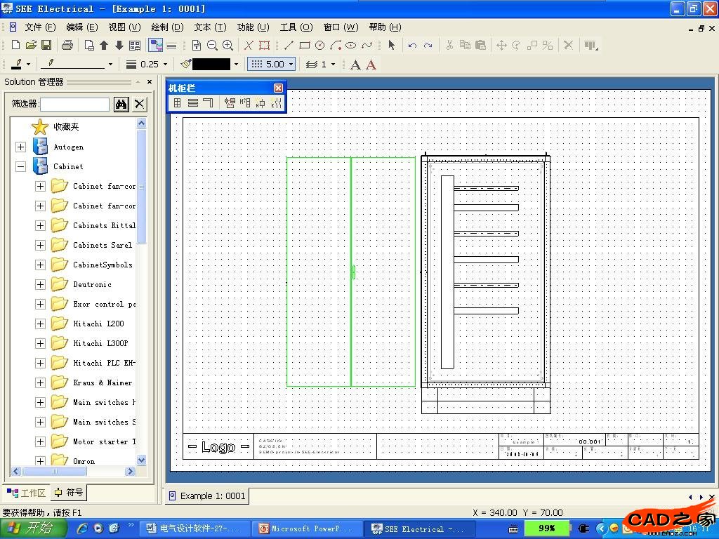Open the line width 0.25 dropdown
The height and width of the screenshot is (539, 719).
click(166, 64)
